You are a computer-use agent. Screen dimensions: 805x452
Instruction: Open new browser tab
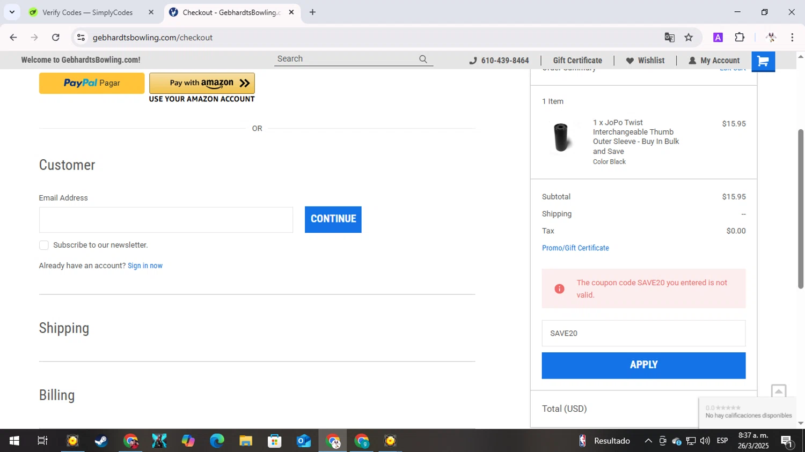pos(312,12)
